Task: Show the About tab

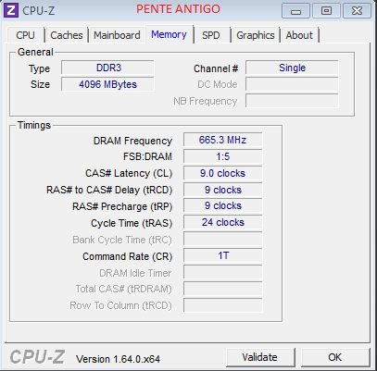Action: pos(299,35)
